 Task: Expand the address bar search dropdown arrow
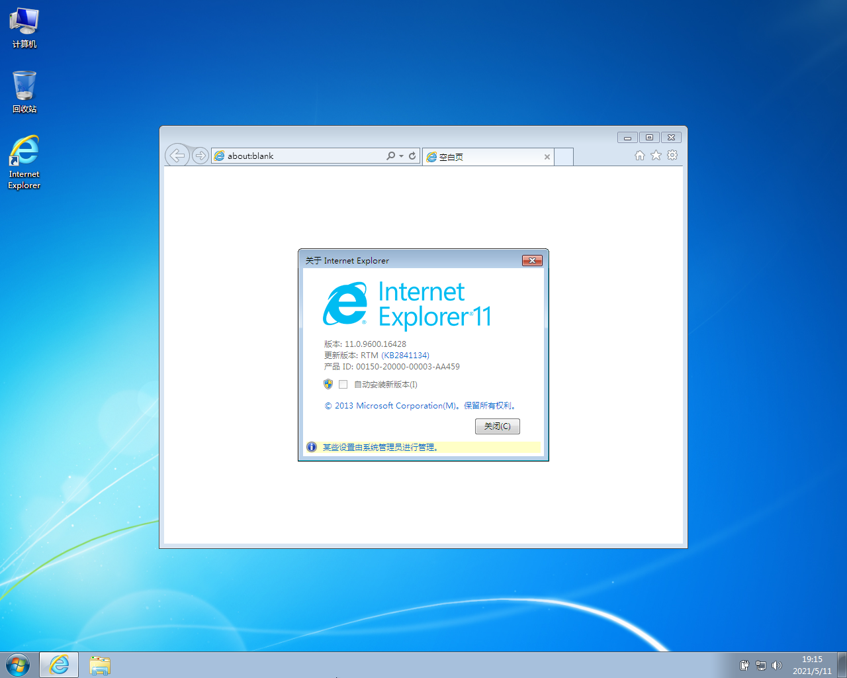[x=401, y=156]
